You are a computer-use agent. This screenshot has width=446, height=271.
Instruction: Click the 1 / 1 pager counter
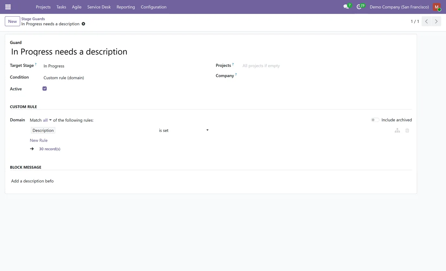pyautogui.click(x=415, y=21)
